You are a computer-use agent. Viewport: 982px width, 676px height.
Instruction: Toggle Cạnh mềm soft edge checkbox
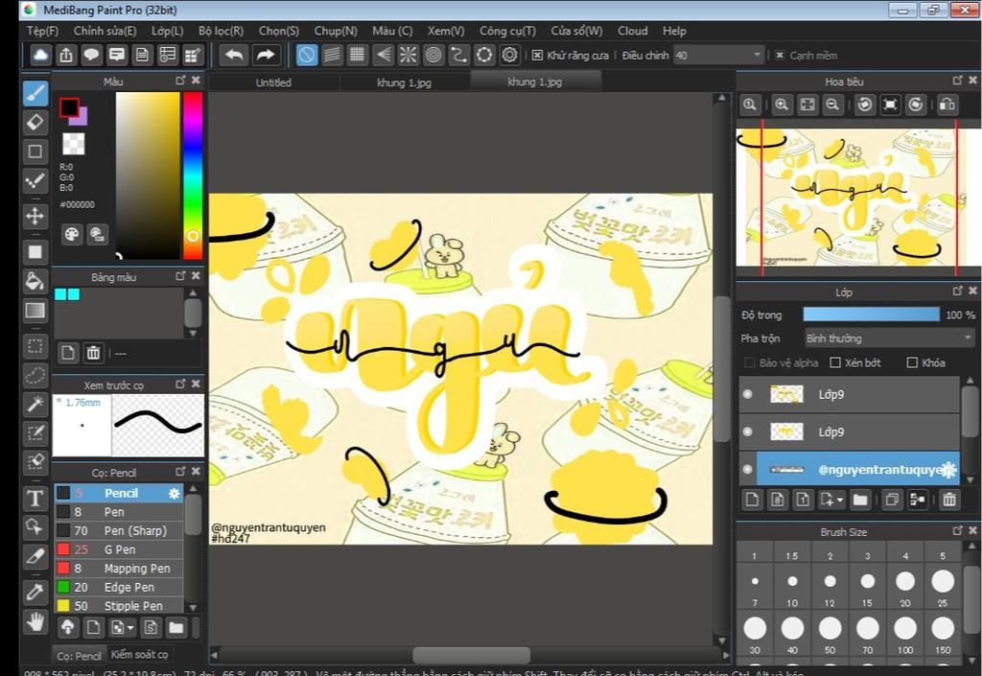pos(780,55)
